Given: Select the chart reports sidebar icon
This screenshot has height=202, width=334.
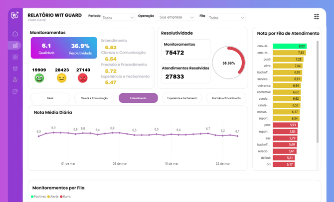Looking at the screenshot, I should click(15, 45).
